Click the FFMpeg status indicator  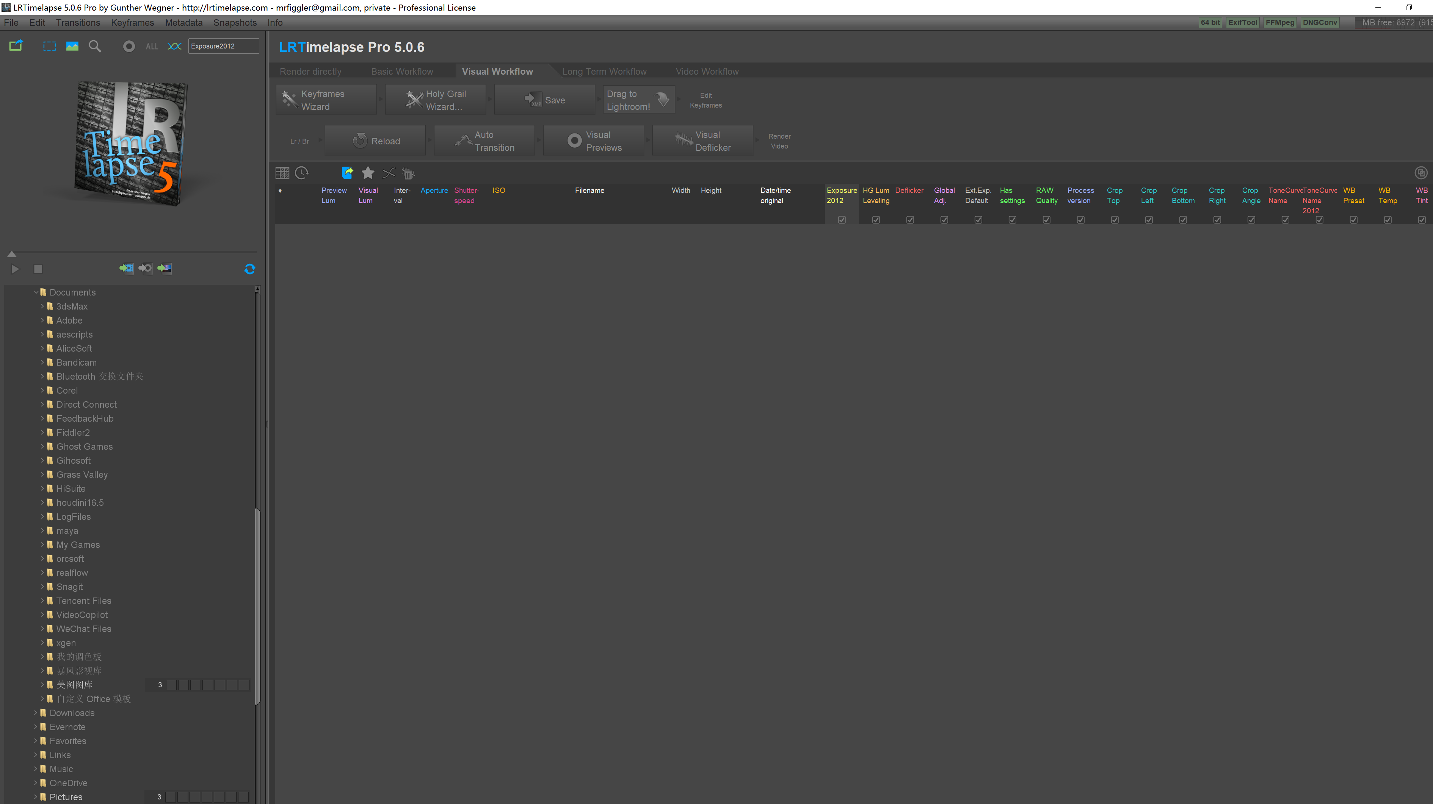point(1279,23)
